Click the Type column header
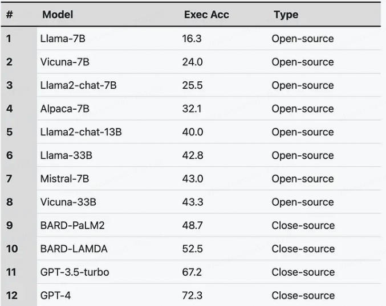Screen dimensions: 386x306 tap(286, 15)
